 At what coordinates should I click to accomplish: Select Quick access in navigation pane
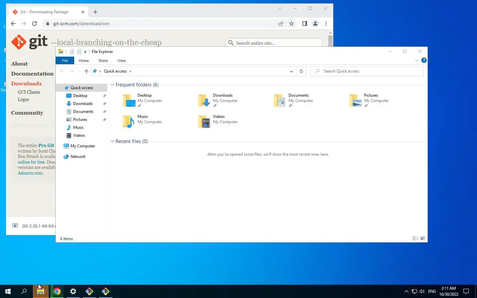(81, 88)
